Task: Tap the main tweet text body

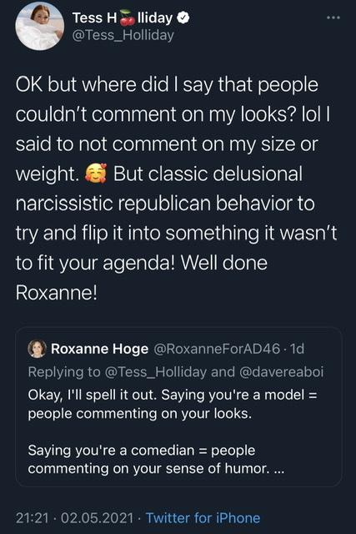Action: (x=176, y=189)
